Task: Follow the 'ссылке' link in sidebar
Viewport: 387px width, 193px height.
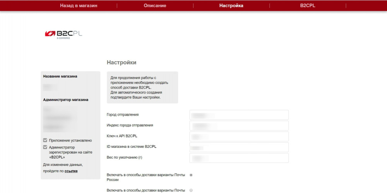Action: point(71,171)
